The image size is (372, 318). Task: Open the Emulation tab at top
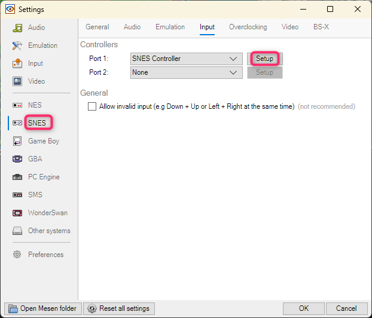170,27
